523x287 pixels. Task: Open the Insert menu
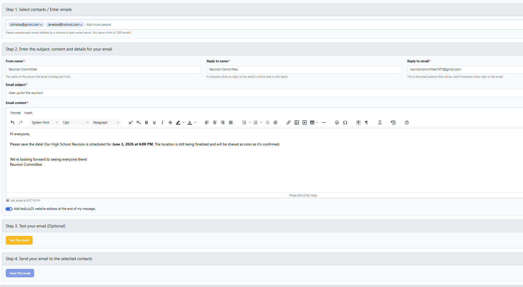pyautogui.click(x=28, y=113)
